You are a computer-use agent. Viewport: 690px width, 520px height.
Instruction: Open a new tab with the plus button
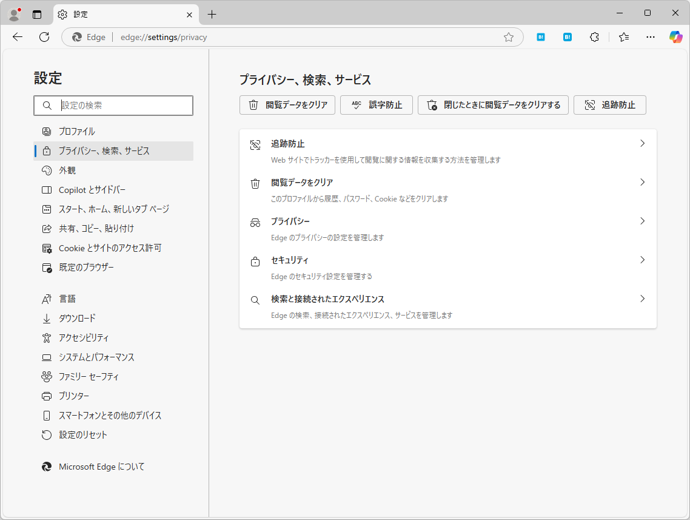tap(212, 13)
